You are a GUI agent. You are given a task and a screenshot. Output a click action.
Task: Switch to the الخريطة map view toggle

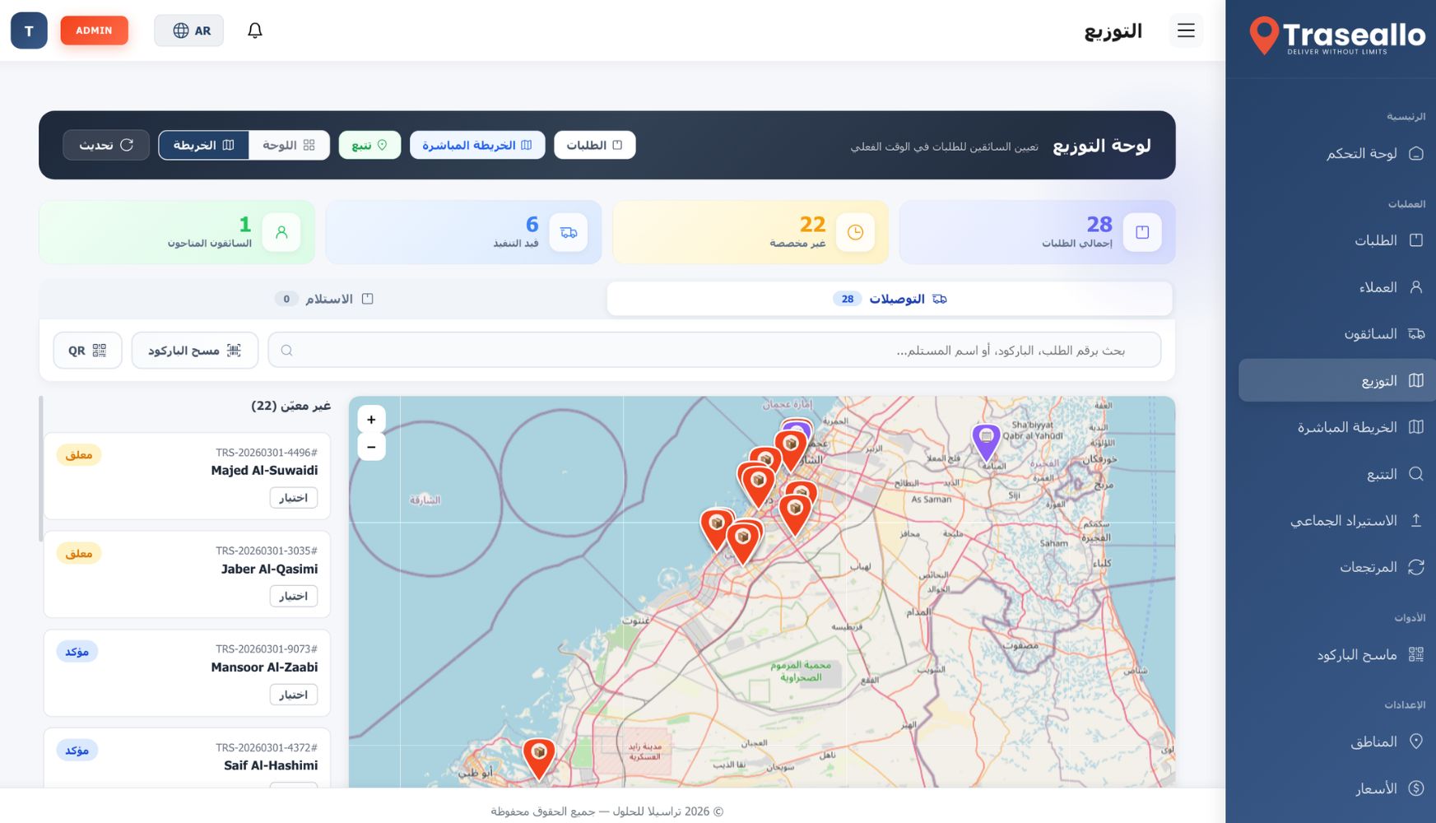(203, 145)
